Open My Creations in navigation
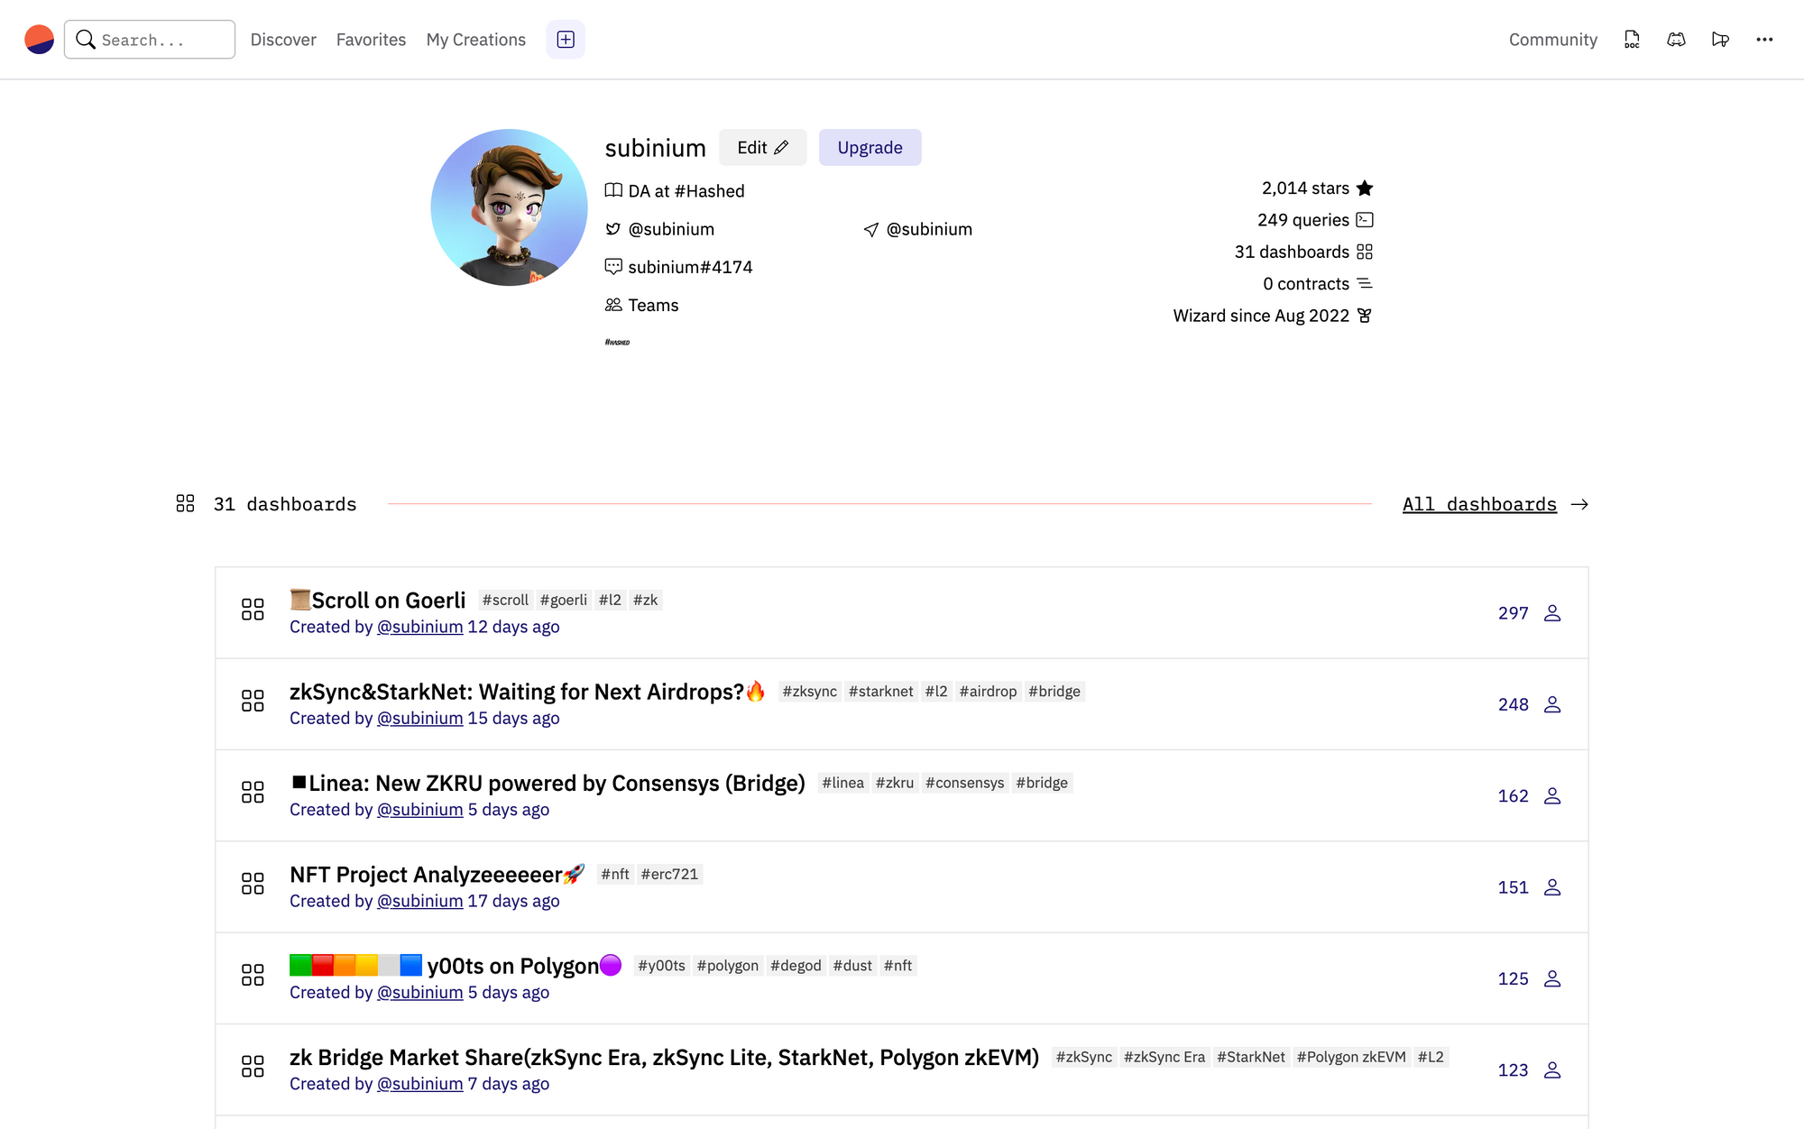The height and width of the screenshot is (1129, 1804). coord(475,40)
